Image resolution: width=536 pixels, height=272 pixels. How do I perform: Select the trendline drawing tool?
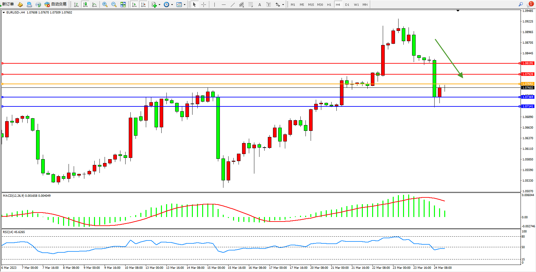[x=232, y=5]
